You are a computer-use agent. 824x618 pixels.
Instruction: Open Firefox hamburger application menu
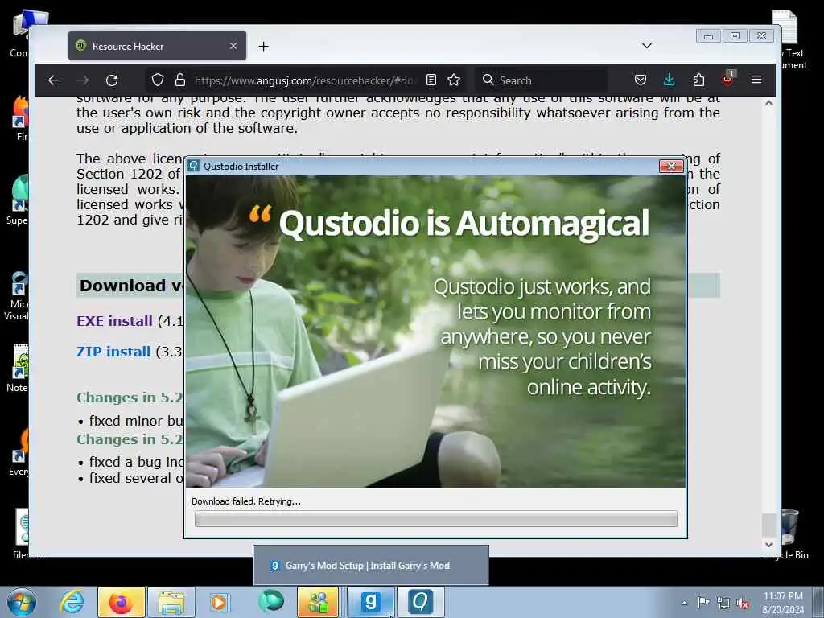[756, 80]
